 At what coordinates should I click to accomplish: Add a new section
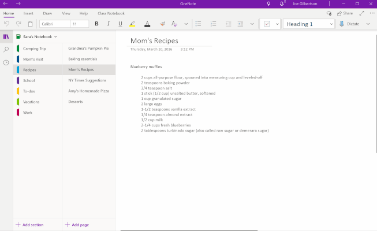29,225
